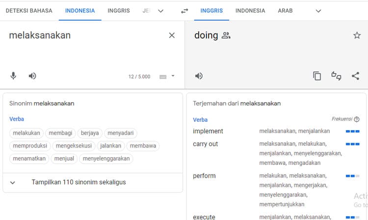Click the microphone voice input icon
Screen dimensions: 368x220
[13, 76]
